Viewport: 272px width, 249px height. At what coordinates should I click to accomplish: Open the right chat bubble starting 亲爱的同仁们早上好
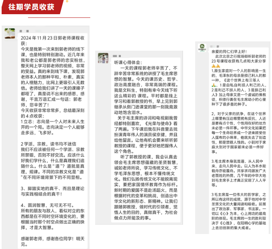tap(239, 140)
